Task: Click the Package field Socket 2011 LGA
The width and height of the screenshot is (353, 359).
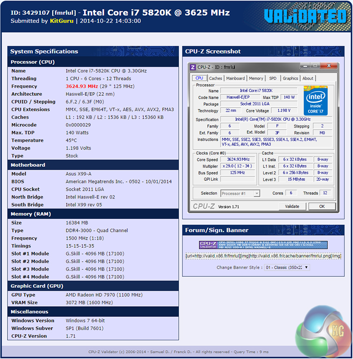Action: click(259, 104)
